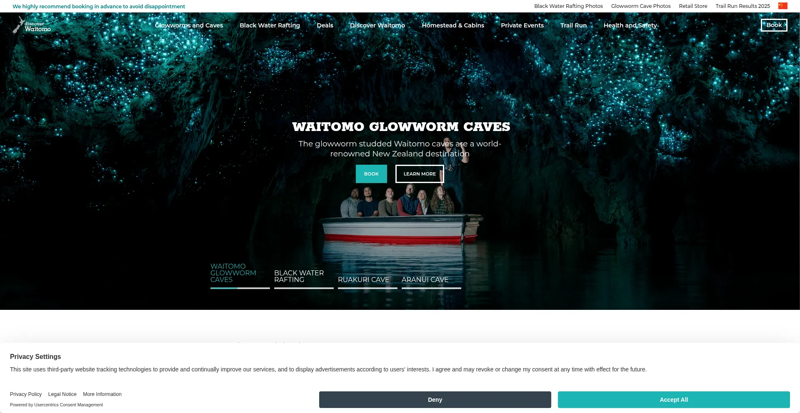
Task: Open Trail Run page
Action: point(573,25)
